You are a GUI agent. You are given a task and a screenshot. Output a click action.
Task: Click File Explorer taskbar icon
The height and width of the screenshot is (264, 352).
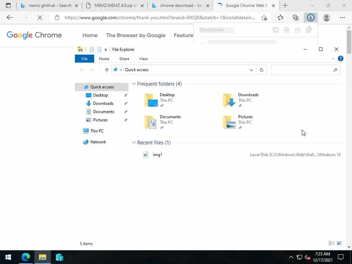click(42, 257)
